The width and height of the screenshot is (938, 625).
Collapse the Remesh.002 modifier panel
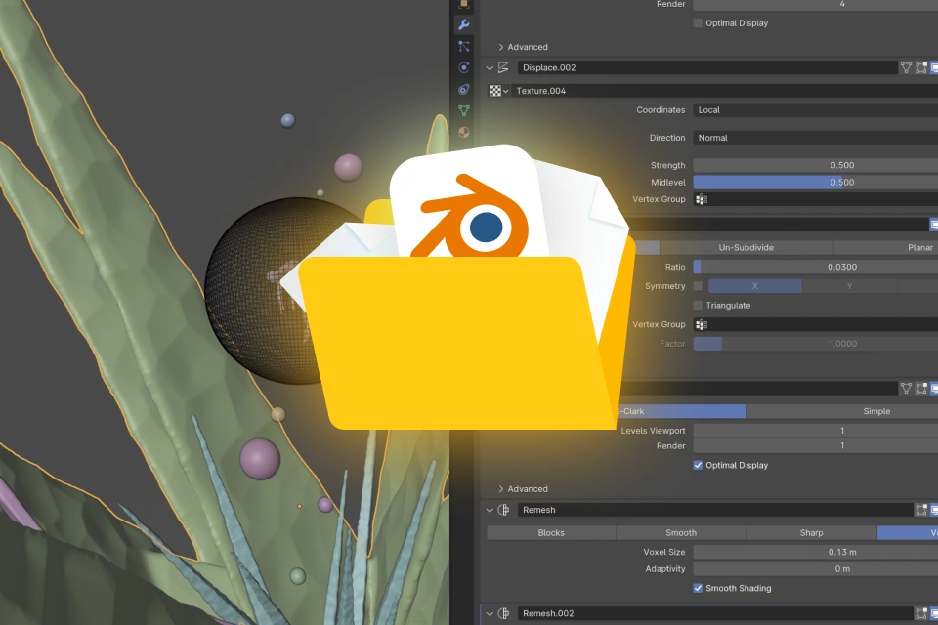click(x=490, y=613)
